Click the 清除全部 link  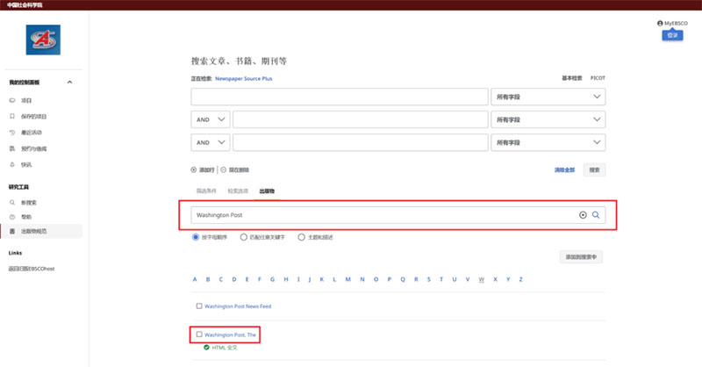pyautogui.click(x=564, y=169)
